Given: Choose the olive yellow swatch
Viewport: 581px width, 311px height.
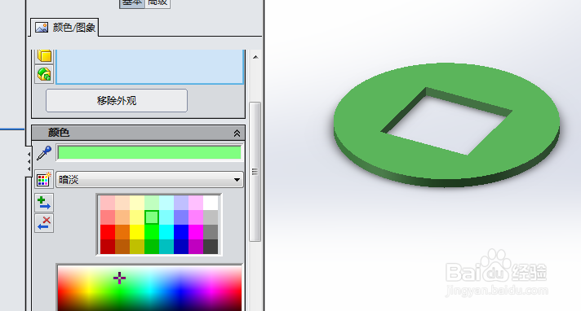Looking at the screenshot, I should (137, 247).
